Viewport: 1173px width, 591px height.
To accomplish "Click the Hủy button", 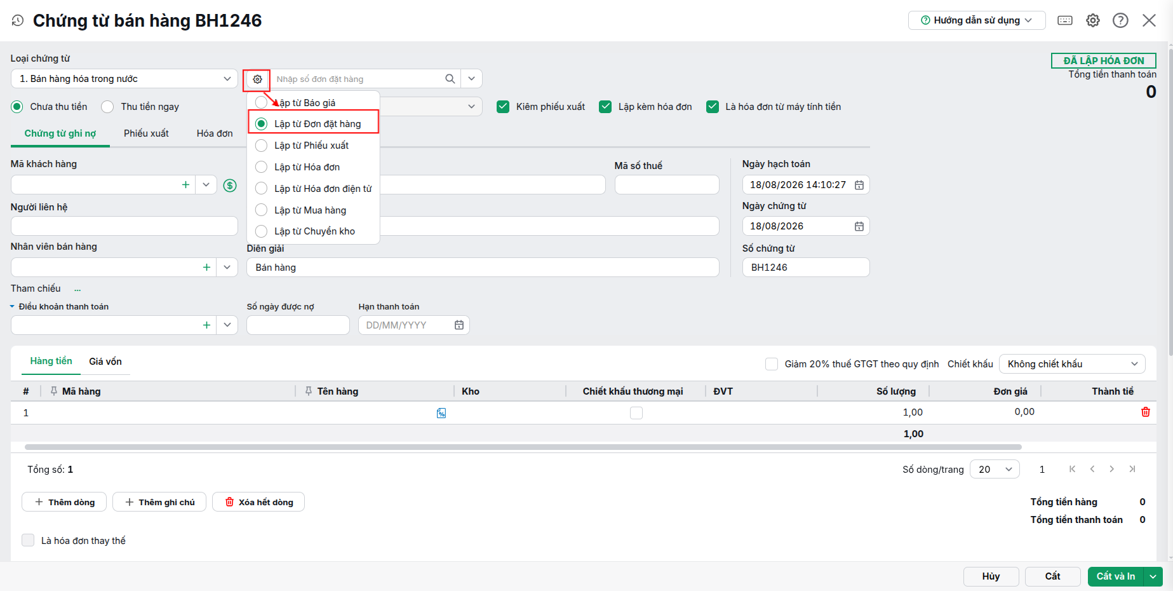I will [x=991, y=576].
